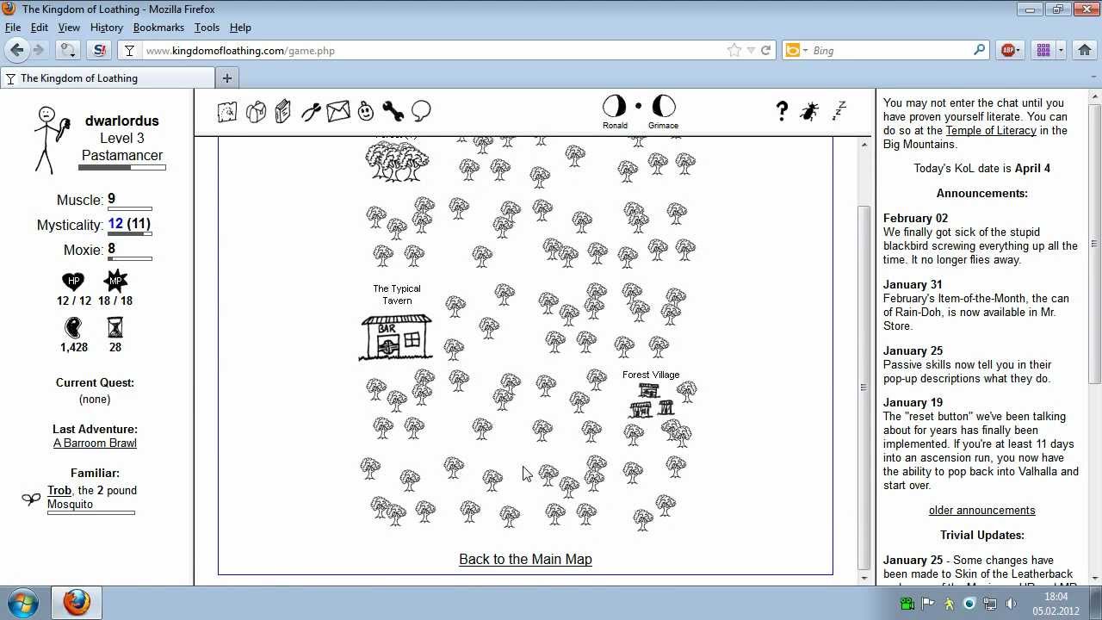The width and height of the screenshot is (1102, 620).
Task: Click the dwarlordus character name
Action: pos(122,121)
